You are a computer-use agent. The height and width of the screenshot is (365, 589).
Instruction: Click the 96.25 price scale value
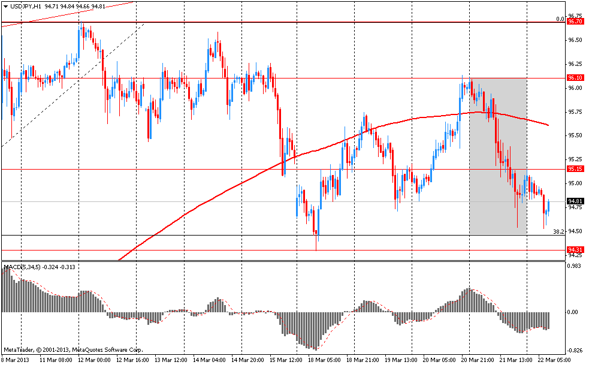(575, 64)
